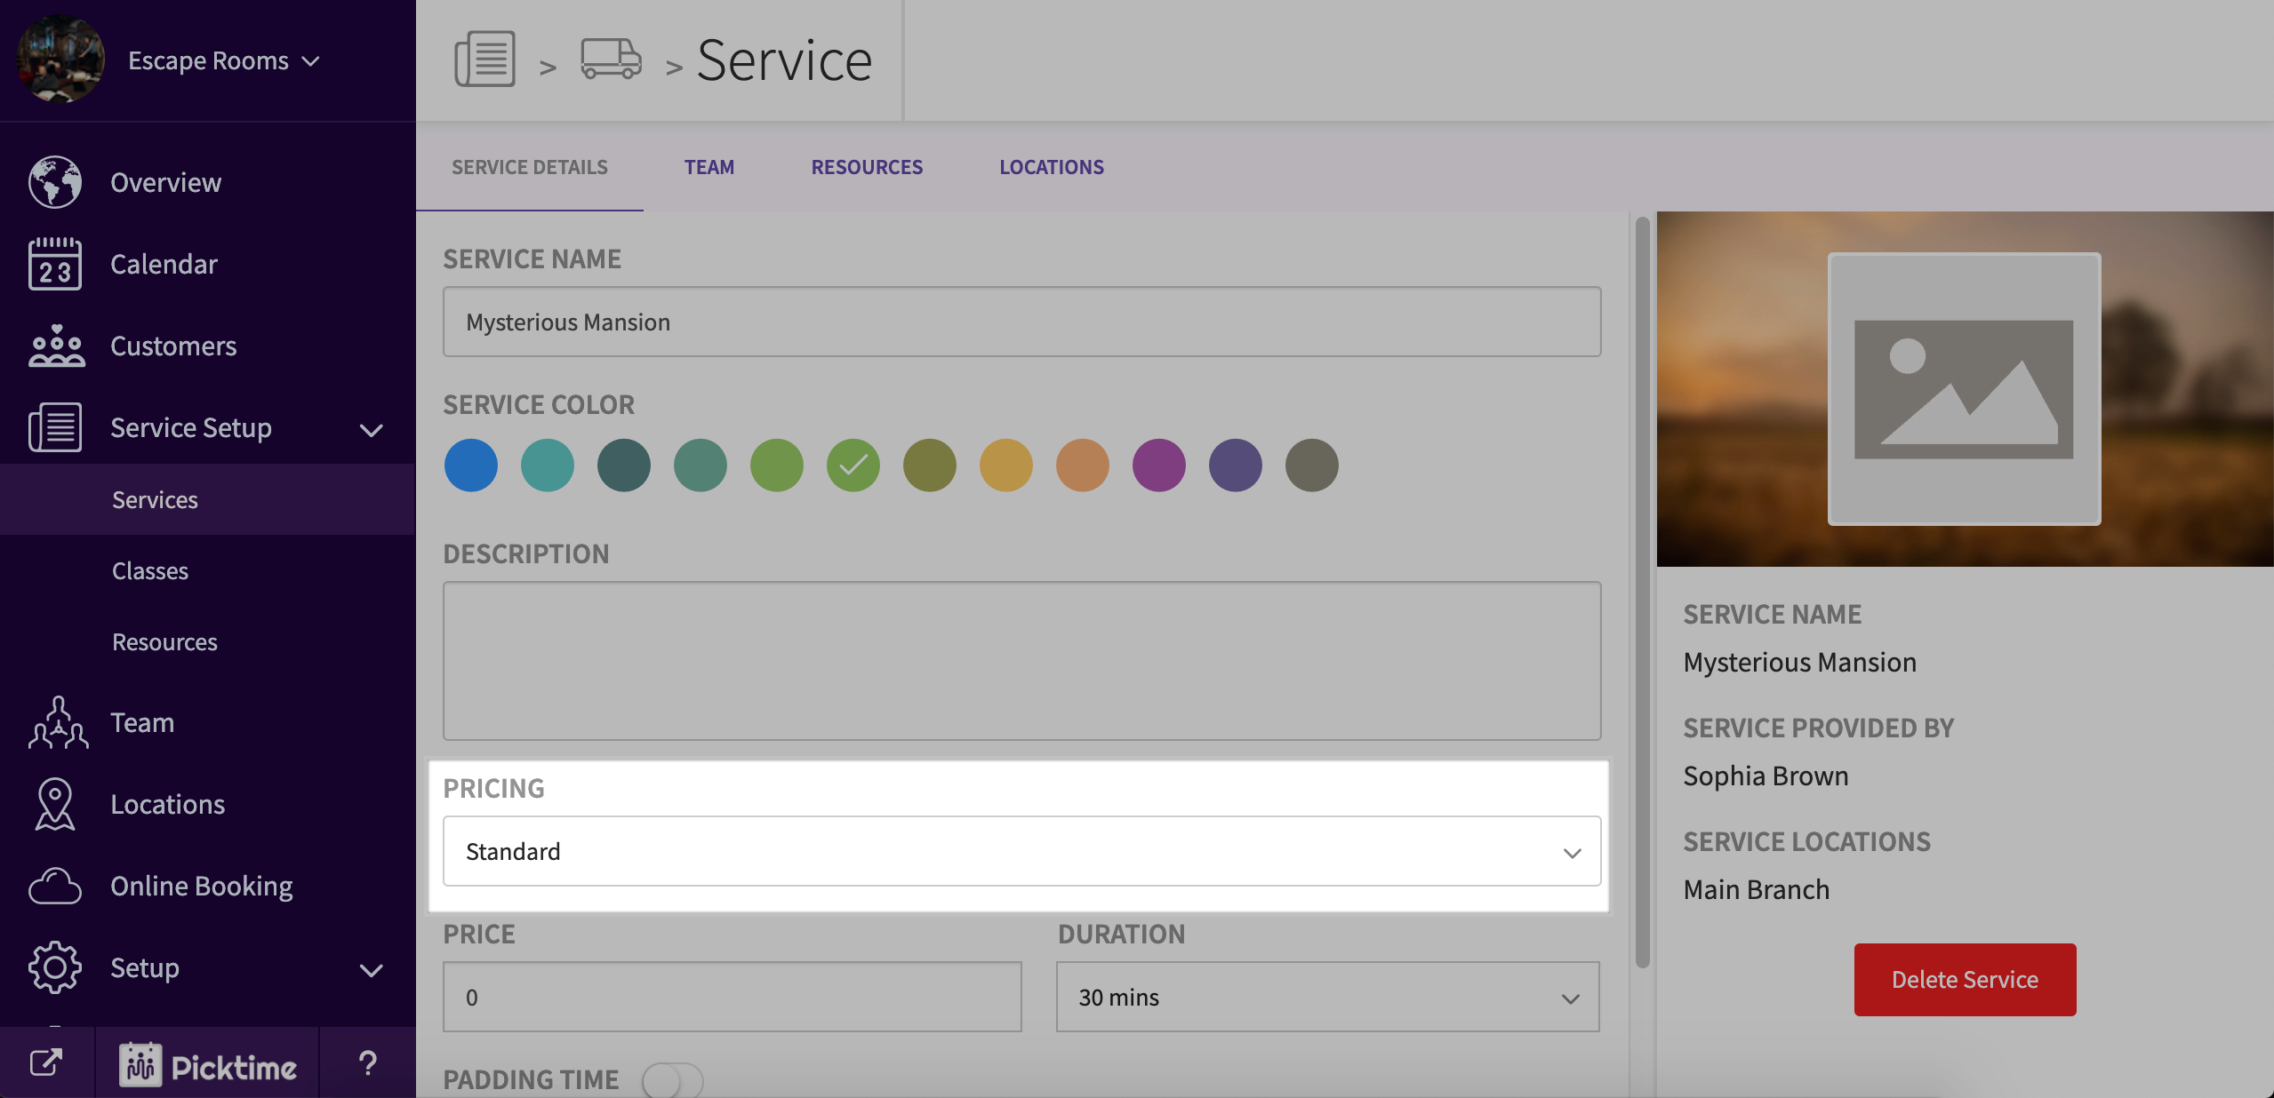The image size is (2274, 1098).
Task: Click the Delete Service button
Action: [1965, 979]
